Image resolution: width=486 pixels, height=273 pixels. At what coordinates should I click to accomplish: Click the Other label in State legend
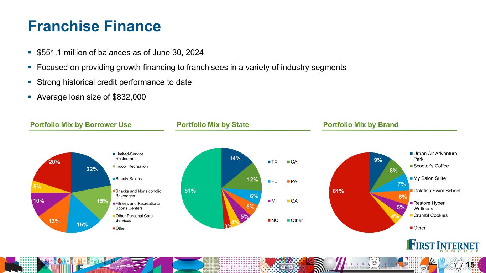[297, 220]
